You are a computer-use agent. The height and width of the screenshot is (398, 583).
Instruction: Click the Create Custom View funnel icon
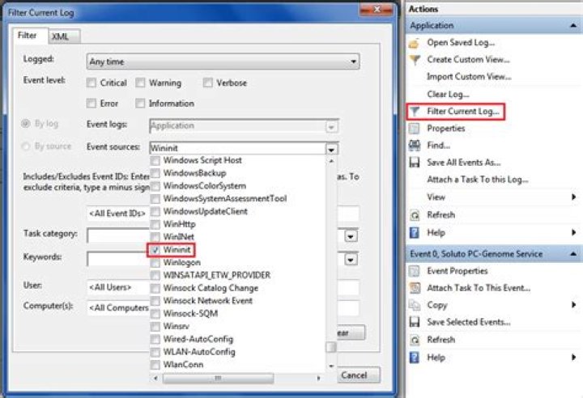point(415,60)
